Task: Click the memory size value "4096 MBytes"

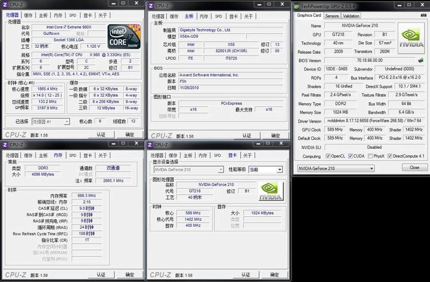Action: coord(43,174)
